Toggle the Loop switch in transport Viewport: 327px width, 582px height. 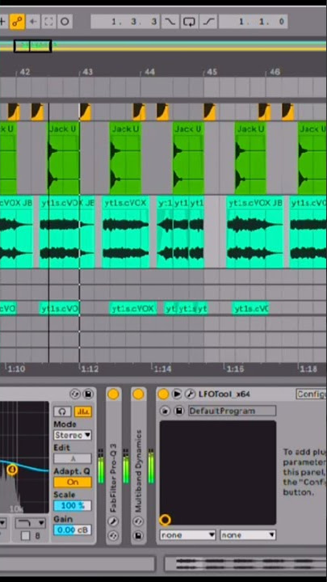coord(189,22)
